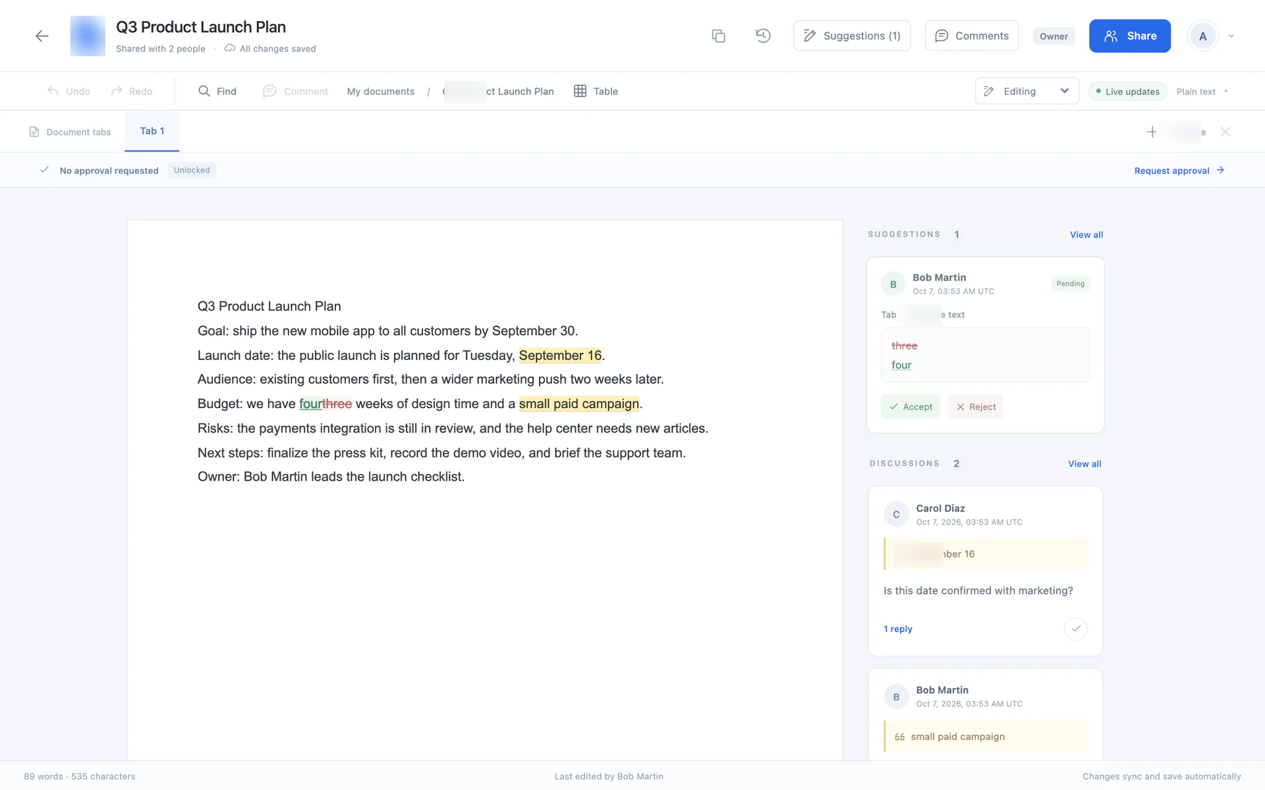Resolve Carol Diaz's comment with checkmark
Image resolution: width=1265 pixels, height=790 pixels.
click(1075, 629)
